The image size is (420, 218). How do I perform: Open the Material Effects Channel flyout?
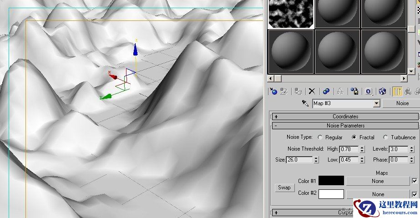pos(369,91)
